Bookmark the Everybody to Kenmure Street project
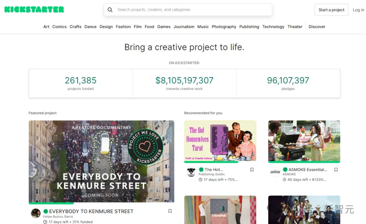Screen dimensions: 366x224 [x=170, y=211]
